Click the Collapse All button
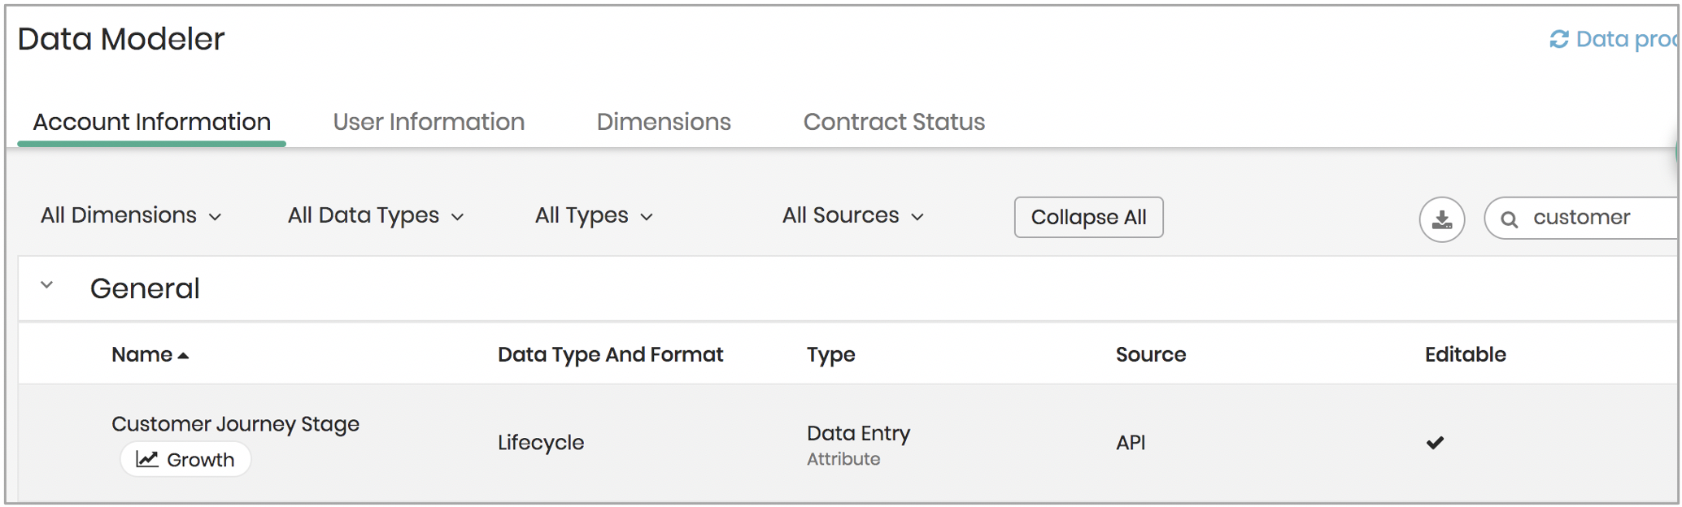Viewport: 1682px width, 507px height. point(1088,217)
